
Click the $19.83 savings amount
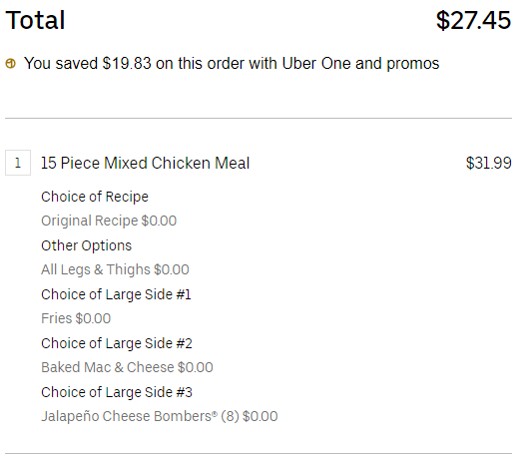[x=127, y=63]
